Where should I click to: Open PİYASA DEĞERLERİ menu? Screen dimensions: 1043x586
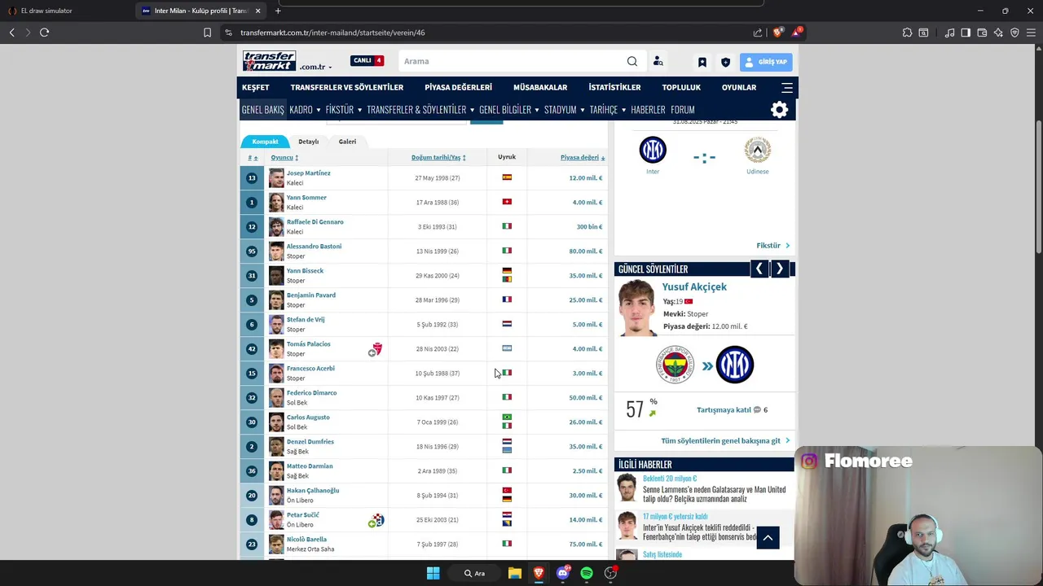(x=458, y=87)
